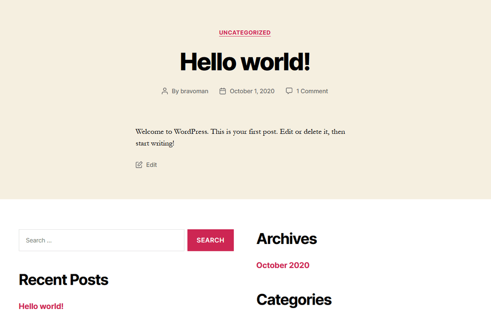491x312 pixels.
Task: Open the Uncategorized category link
Action: [245, 33]
